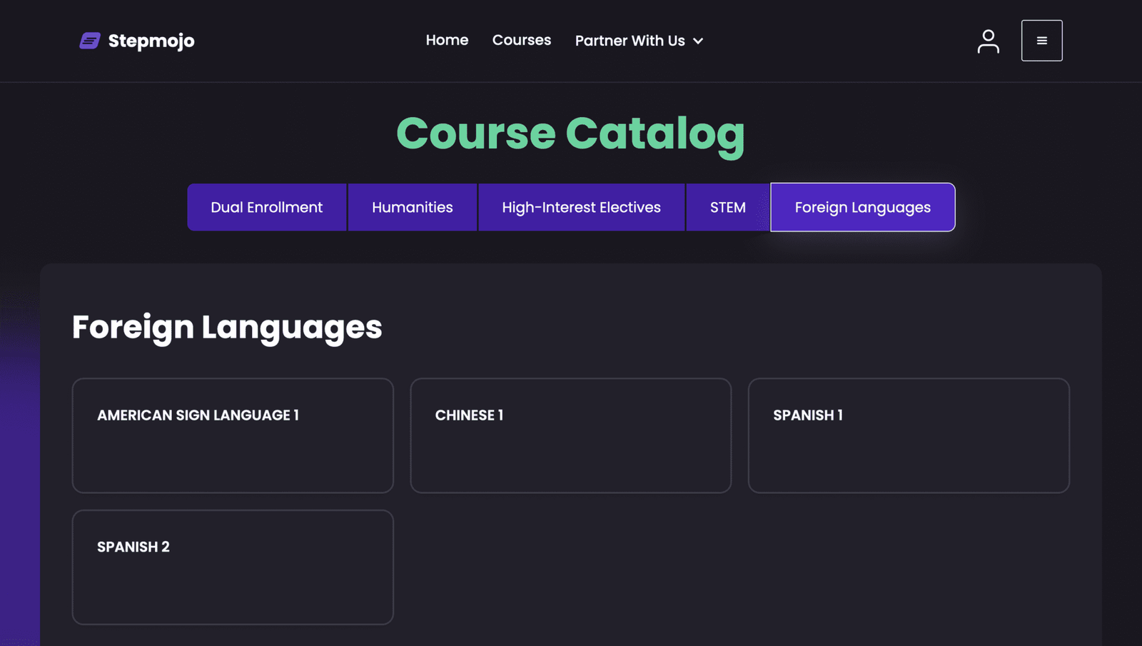1142x646 pixels.
Task: Show the High-Interest Electives tab
Action: (x=581, y=207)
